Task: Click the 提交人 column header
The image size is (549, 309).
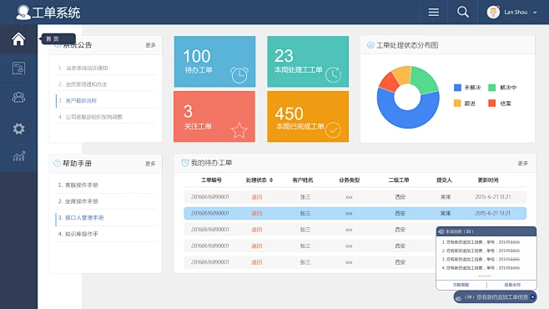Action: coord(444,180)
